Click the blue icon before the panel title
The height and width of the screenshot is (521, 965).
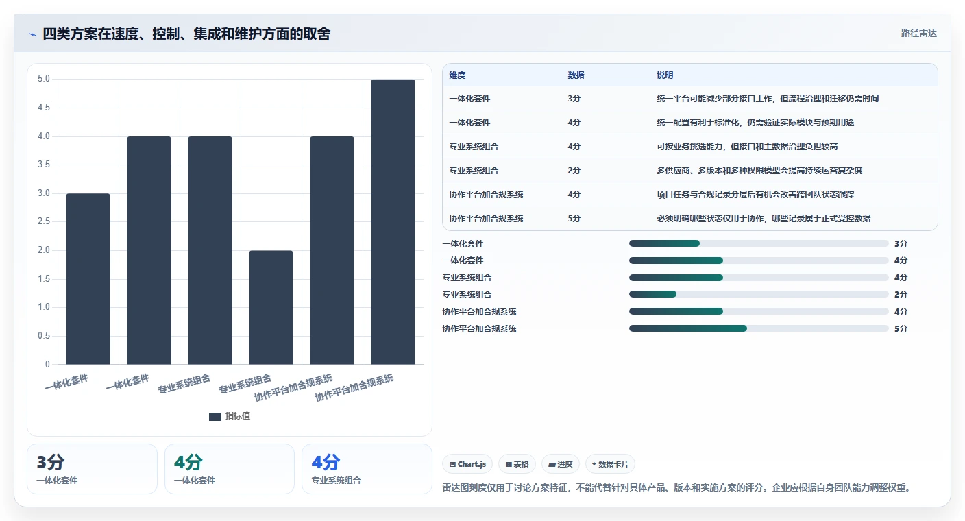[x=33, y=34]
